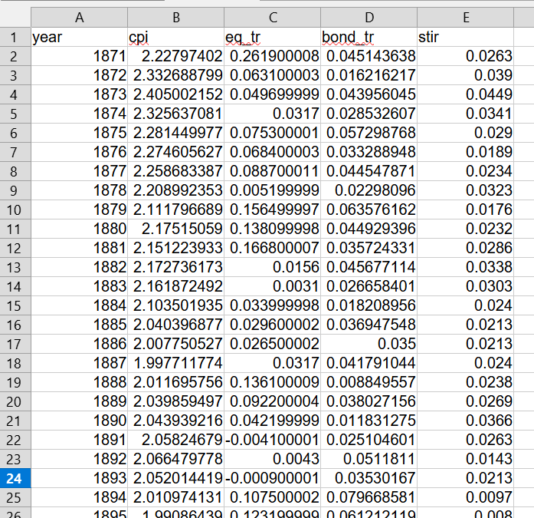Select stir value 0.0189
The image size is (534, 518).
(466, 152)
